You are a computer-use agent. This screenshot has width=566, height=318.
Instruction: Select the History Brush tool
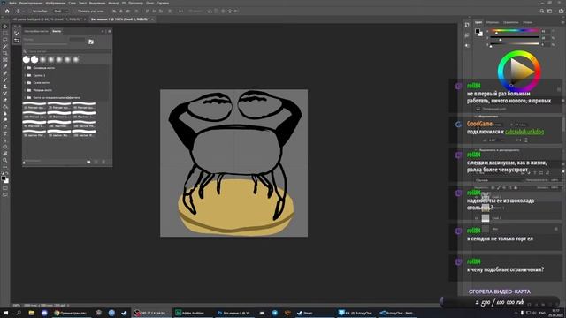(5, 93)
